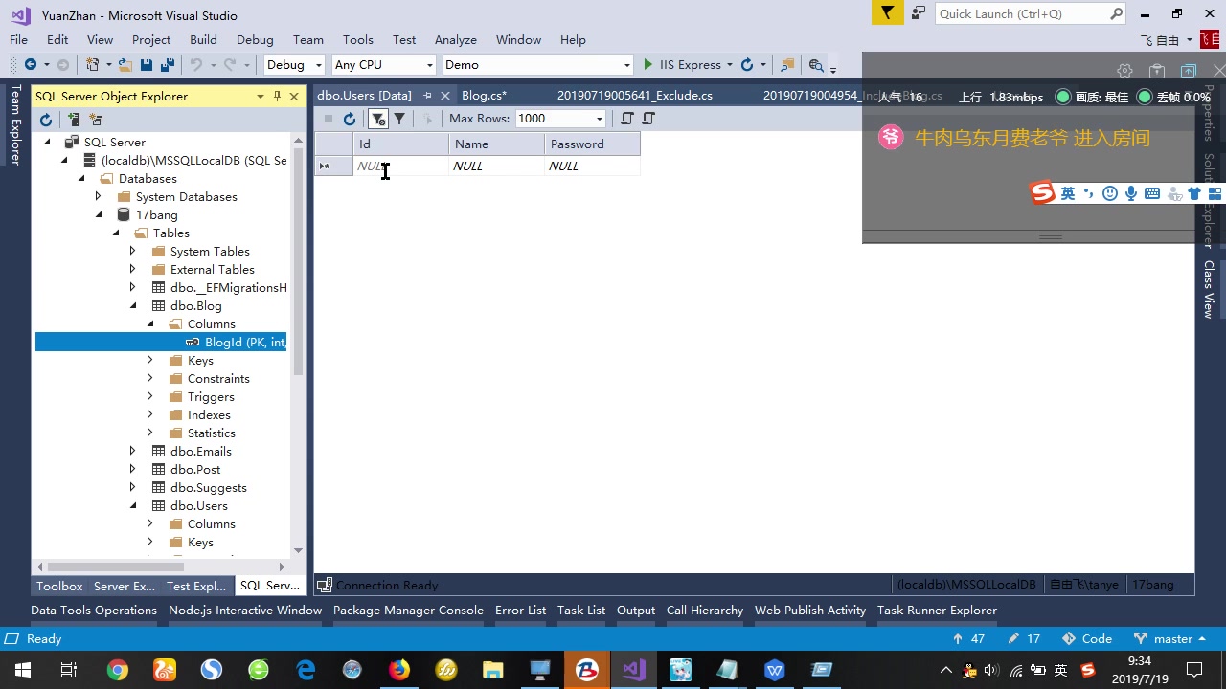Click the Open File folder icon

pos(125,64)
